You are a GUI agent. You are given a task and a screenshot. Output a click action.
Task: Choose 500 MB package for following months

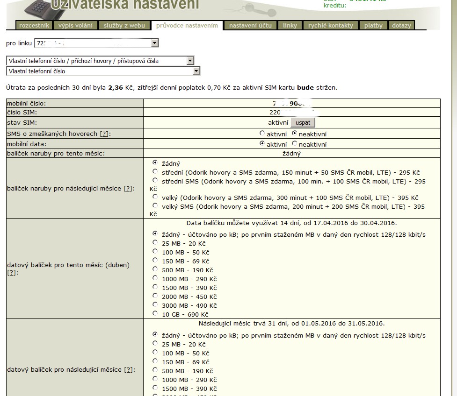click(x=155, y=370)
